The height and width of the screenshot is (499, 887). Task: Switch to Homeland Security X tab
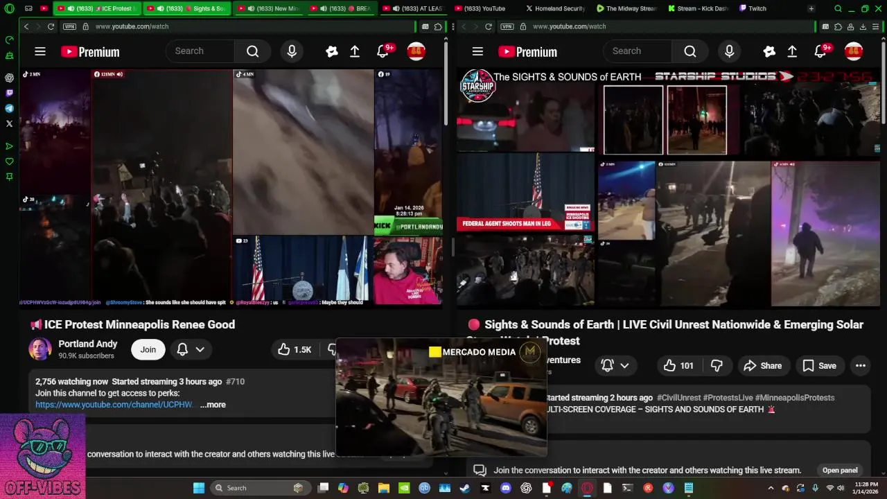(556, 9)
